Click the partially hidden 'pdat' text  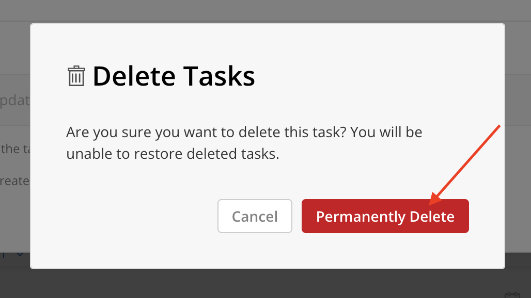(x=15, y=101)
